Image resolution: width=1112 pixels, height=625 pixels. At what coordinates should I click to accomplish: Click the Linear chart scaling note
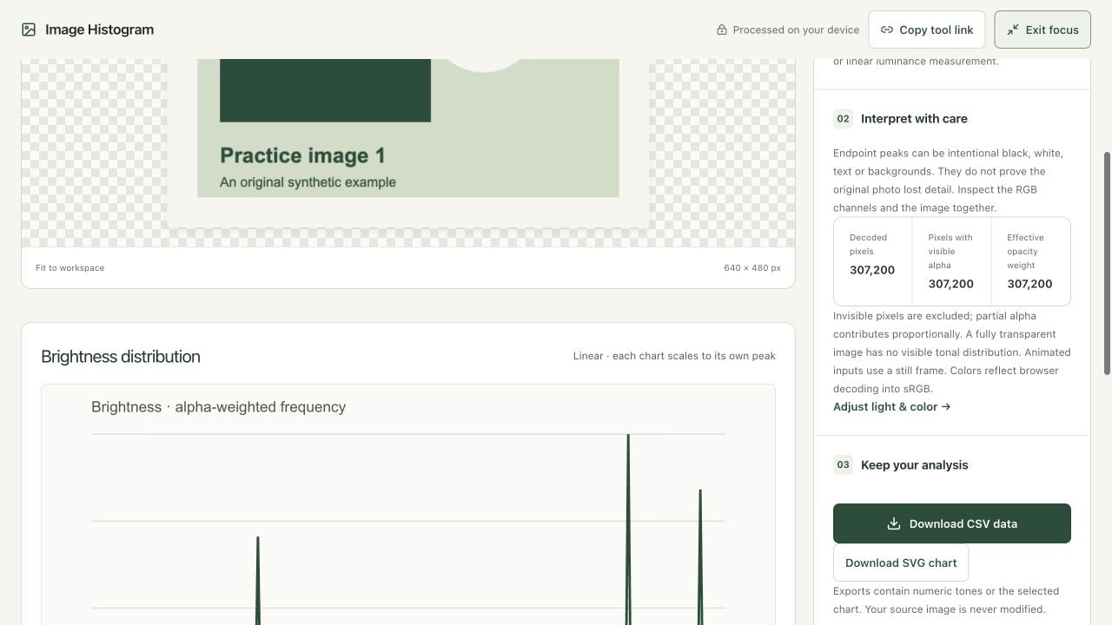click(674, 356)
